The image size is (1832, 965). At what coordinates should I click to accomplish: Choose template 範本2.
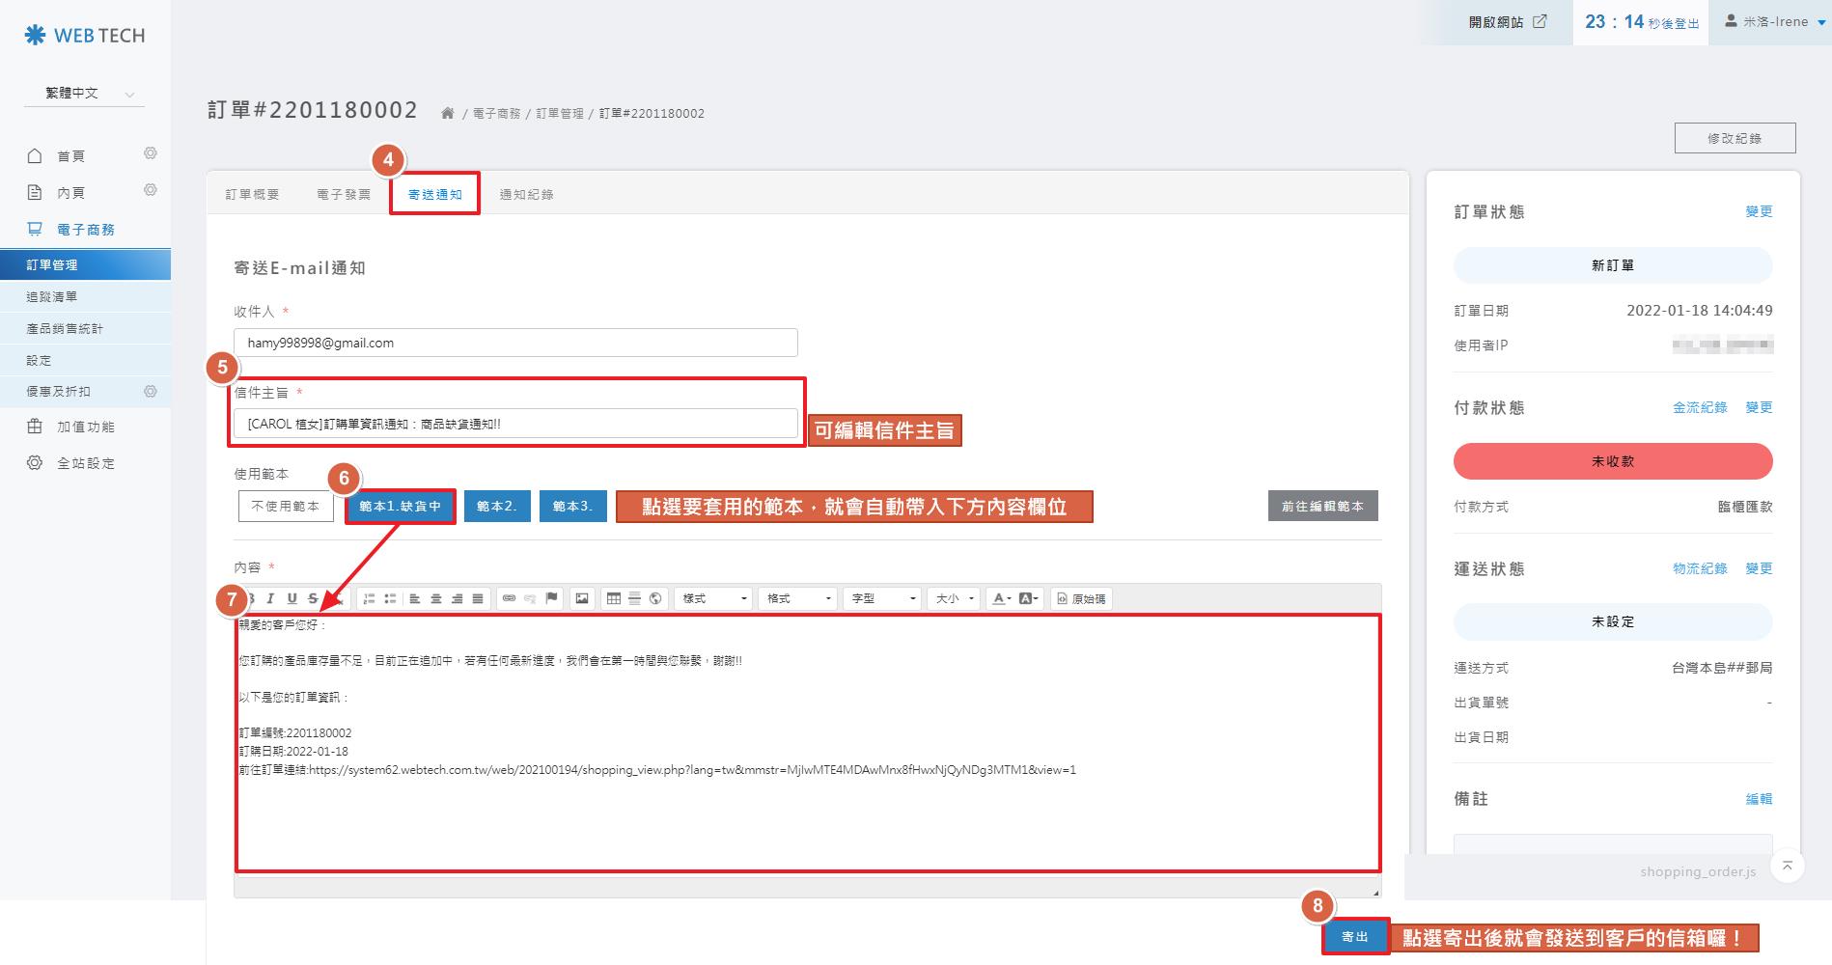(497, 507)
